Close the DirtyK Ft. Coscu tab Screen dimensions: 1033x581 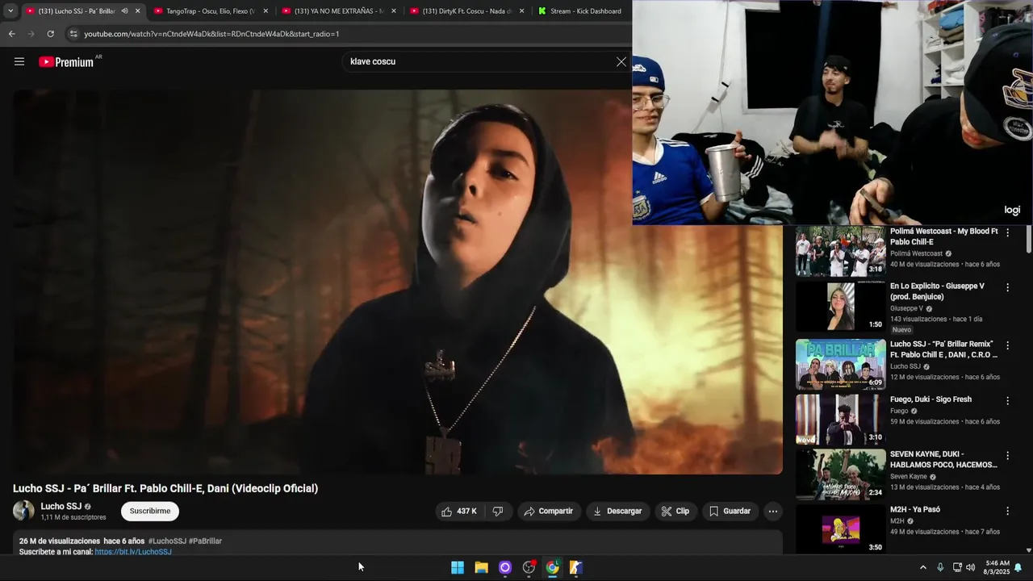521,11
